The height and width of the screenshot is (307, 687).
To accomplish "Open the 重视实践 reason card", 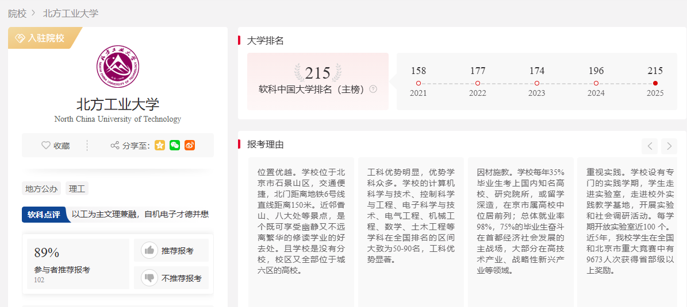I will coord(627,232).
